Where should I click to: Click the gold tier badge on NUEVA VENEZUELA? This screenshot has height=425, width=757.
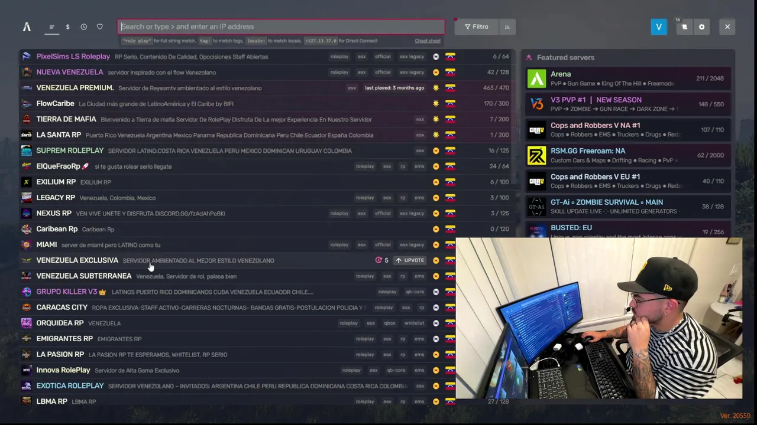click(436, 72)
